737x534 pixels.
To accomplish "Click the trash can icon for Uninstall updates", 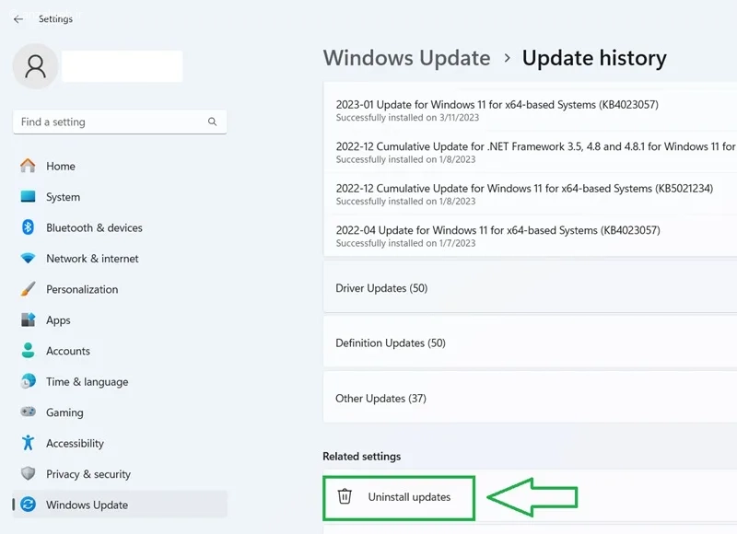I will coord(345,496).
